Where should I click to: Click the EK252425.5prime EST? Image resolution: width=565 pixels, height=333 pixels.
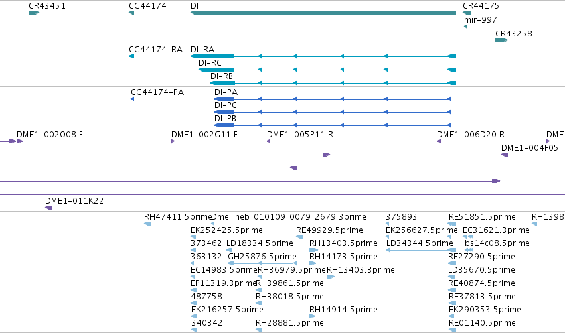(193, 237)
